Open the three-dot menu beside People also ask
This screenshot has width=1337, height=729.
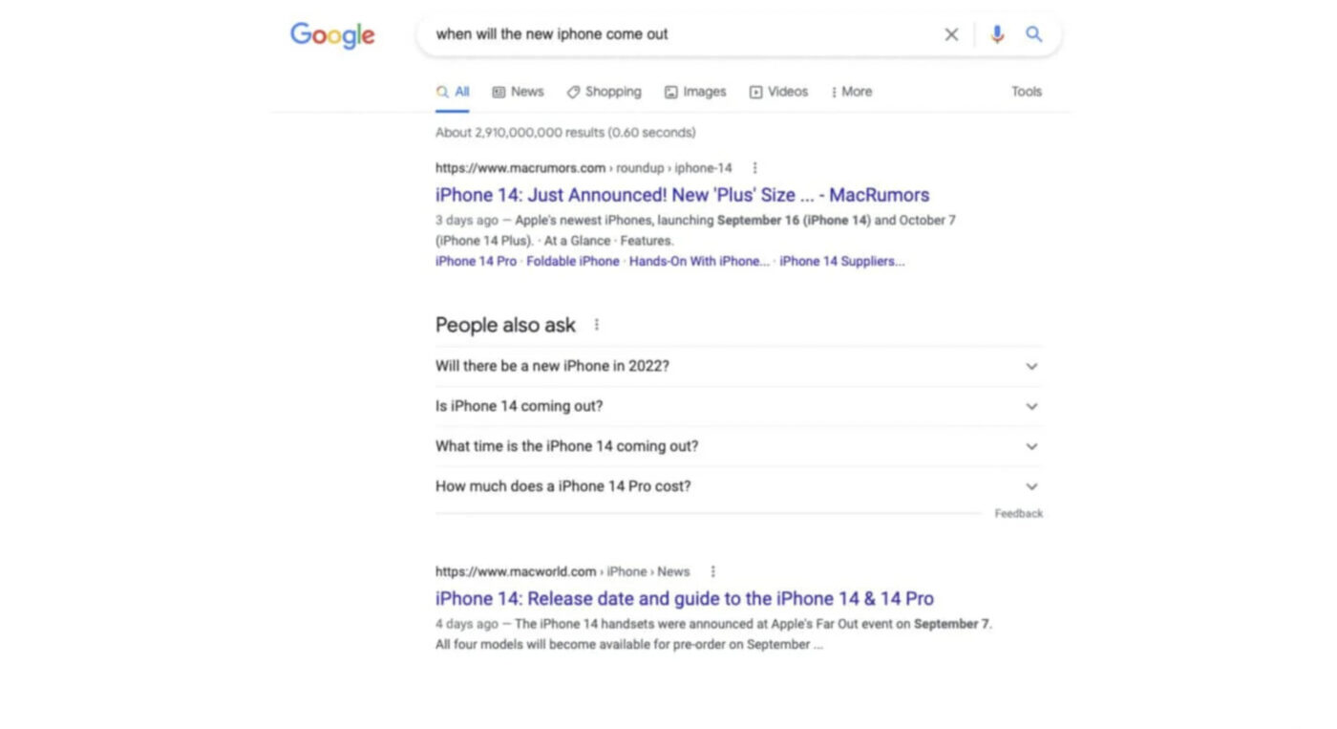pos(596,324)
